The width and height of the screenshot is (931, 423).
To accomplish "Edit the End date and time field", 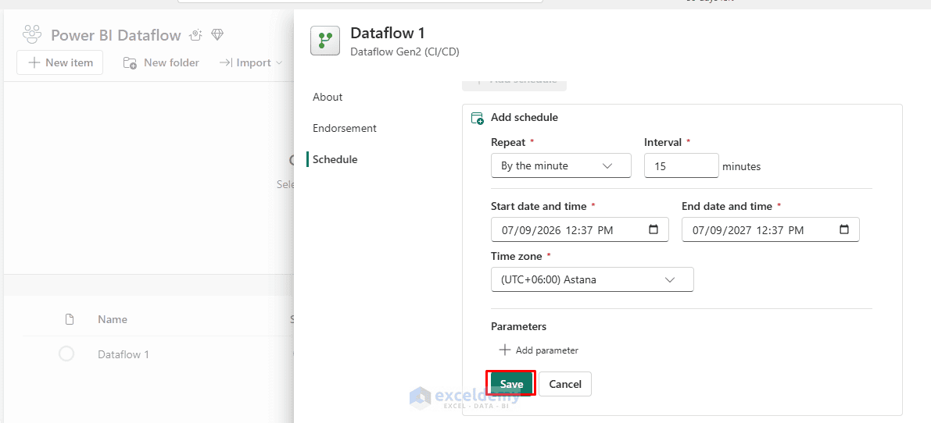I will click(770, 229).
